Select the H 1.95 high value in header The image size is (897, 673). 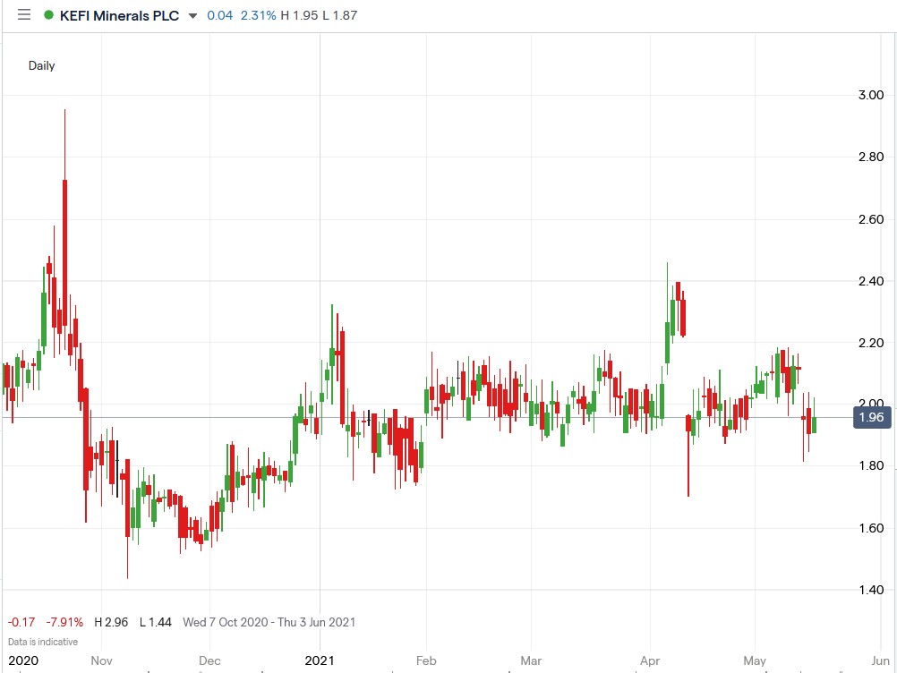pos(298,15)
